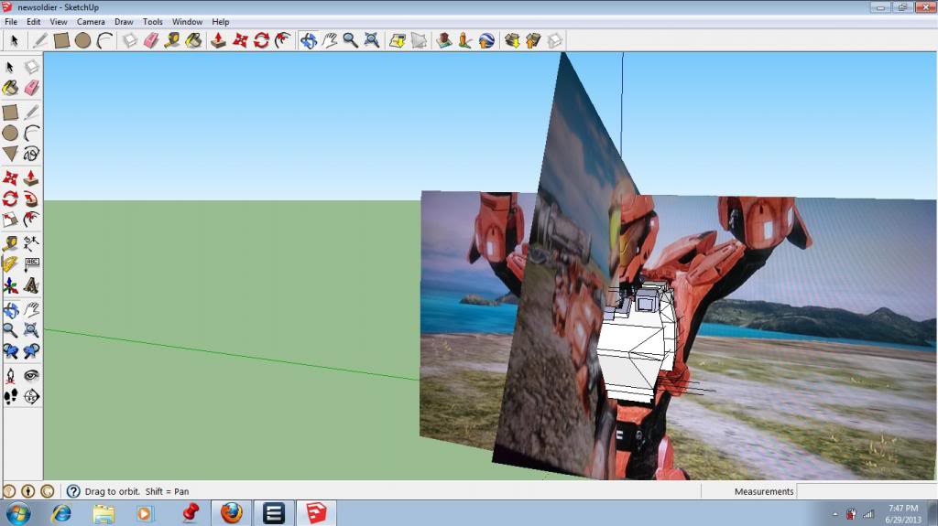The width and height of the screenshot is (938, 526).
Task: Open the File menu
Action: tap(11, 22)
